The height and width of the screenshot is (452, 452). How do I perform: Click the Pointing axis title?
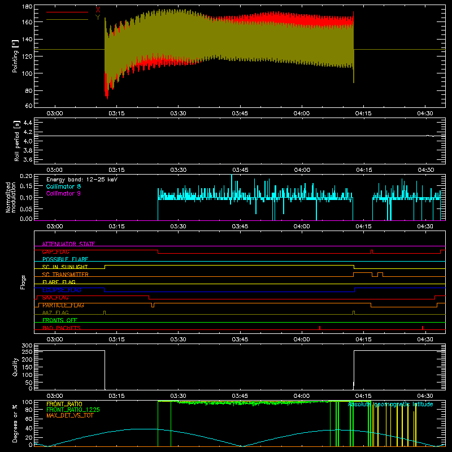15,56
